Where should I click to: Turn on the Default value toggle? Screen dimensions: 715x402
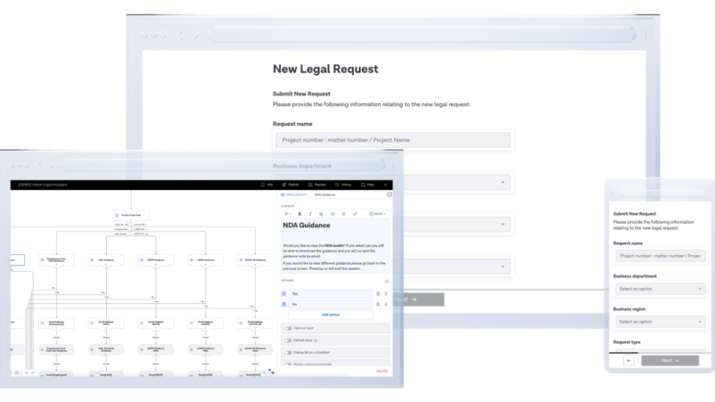(x=288, y=340)
